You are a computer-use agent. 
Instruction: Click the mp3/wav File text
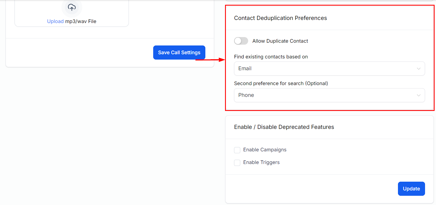81,21
